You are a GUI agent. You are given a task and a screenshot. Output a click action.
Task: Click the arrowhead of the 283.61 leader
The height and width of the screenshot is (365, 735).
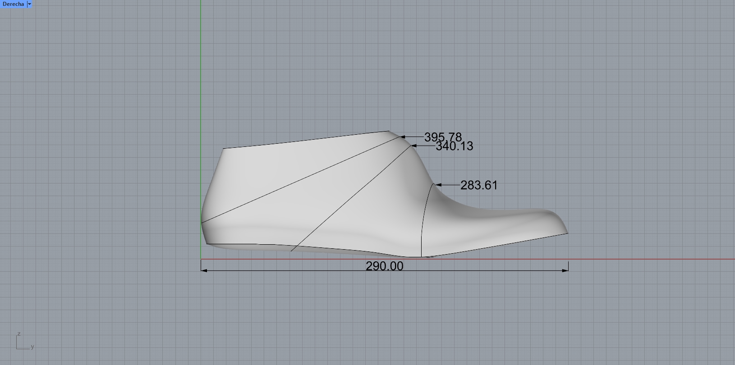point(438,185)
